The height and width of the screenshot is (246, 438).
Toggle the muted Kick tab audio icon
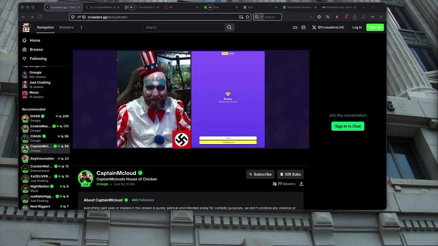coord(210,7)
